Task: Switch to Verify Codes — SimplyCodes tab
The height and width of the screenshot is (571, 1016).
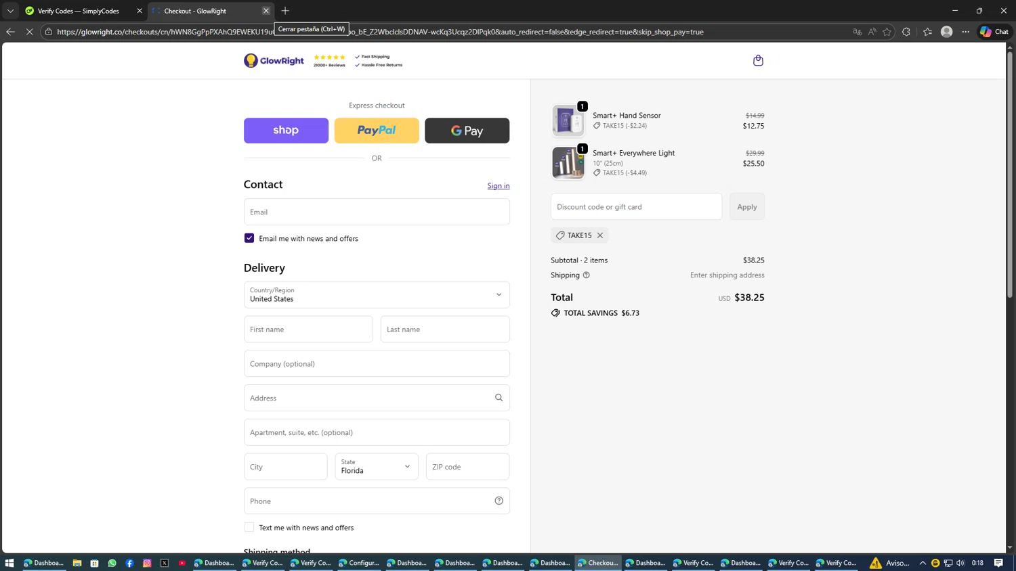Action: [x=78, y=11]
